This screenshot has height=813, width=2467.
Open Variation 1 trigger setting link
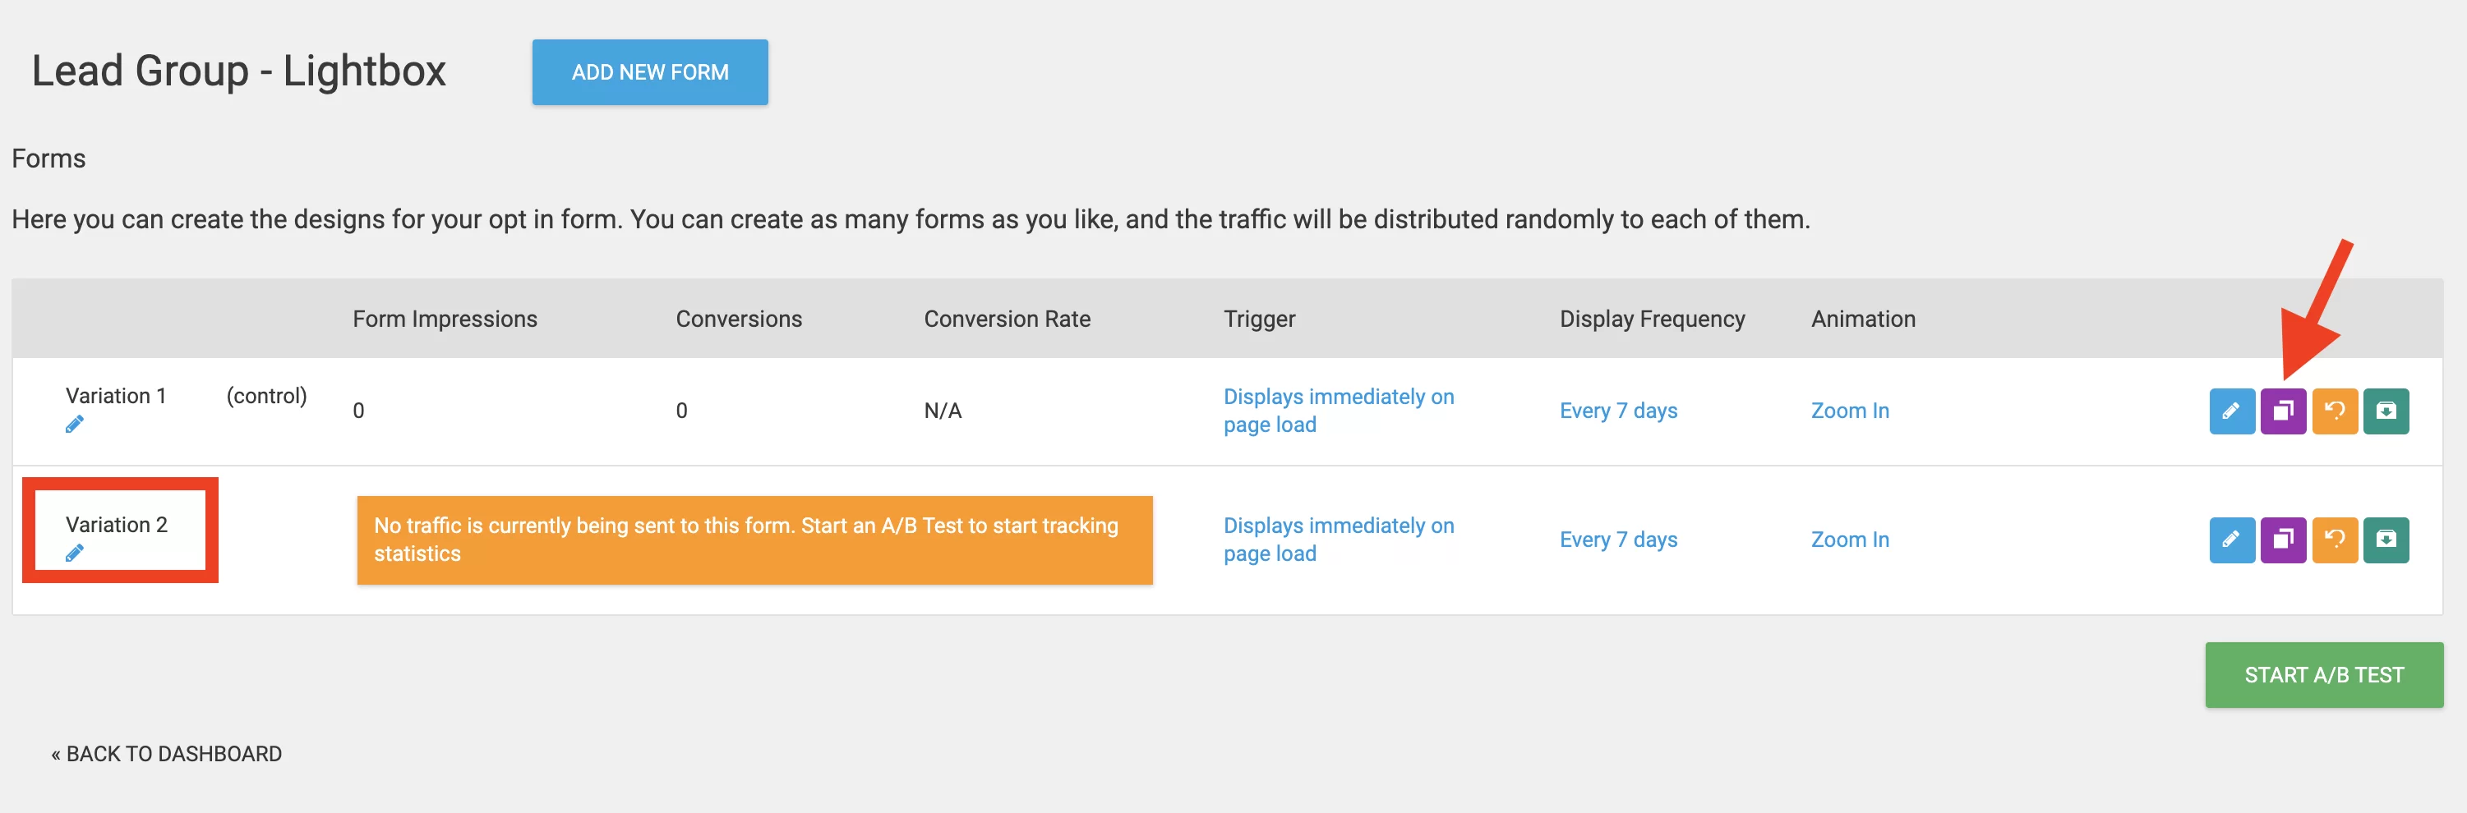[x=1338, y=411]
